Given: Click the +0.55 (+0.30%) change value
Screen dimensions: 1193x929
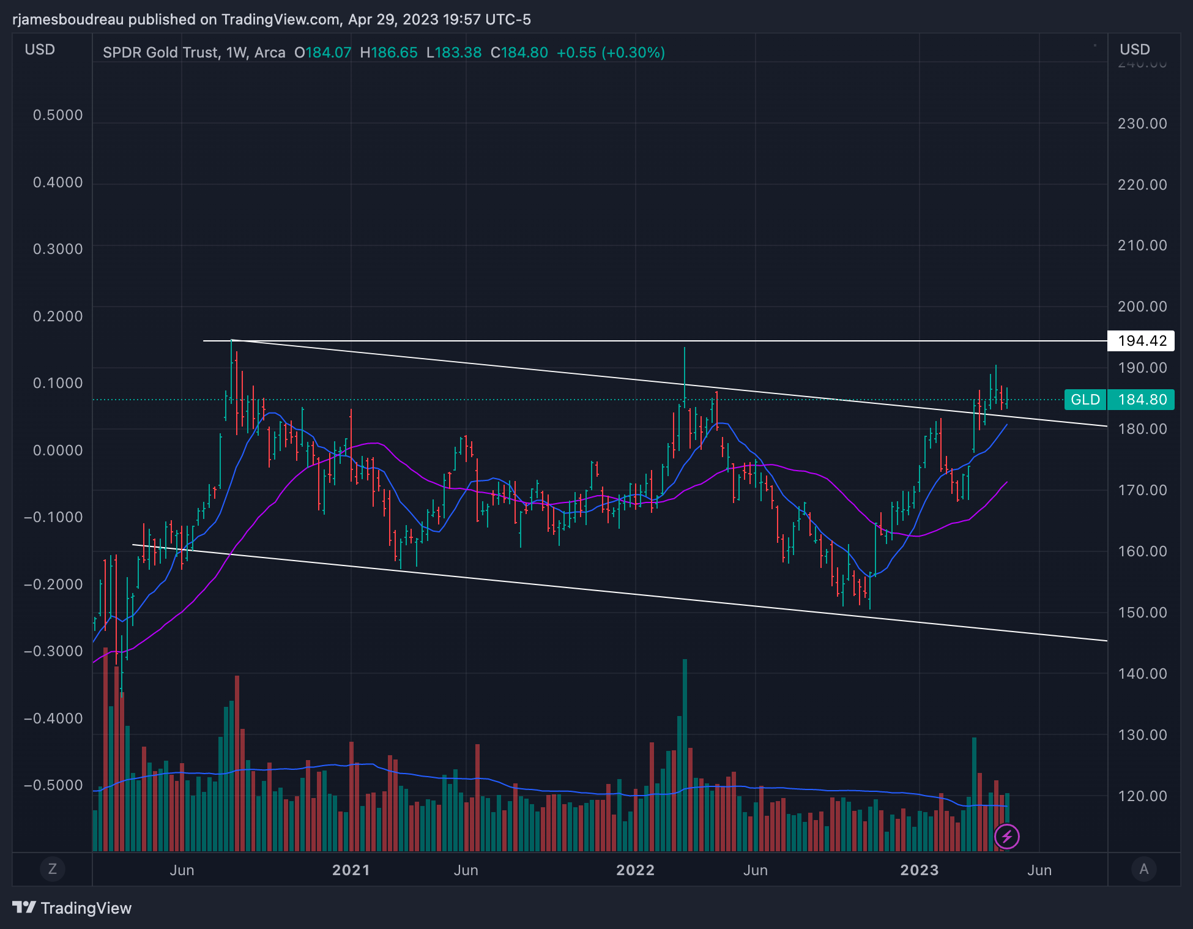Looking at the screenshot, I should point(610,53).
